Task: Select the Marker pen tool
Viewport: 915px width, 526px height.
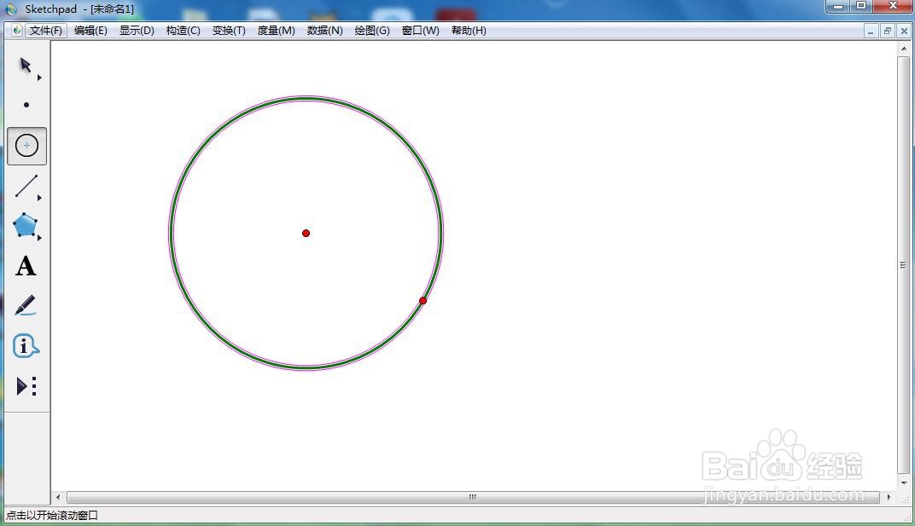Action: [25, 305]
